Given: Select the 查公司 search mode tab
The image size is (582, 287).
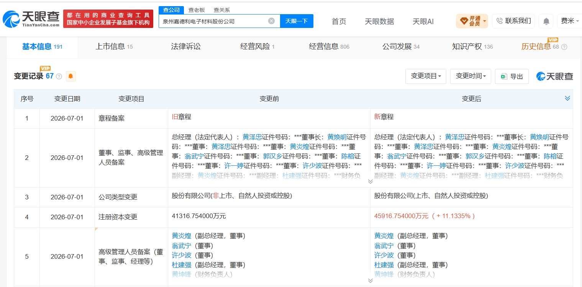Looking at the screenshot, I should (171, 10).
